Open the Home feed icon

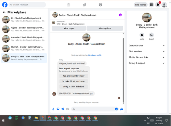(68, 5)
